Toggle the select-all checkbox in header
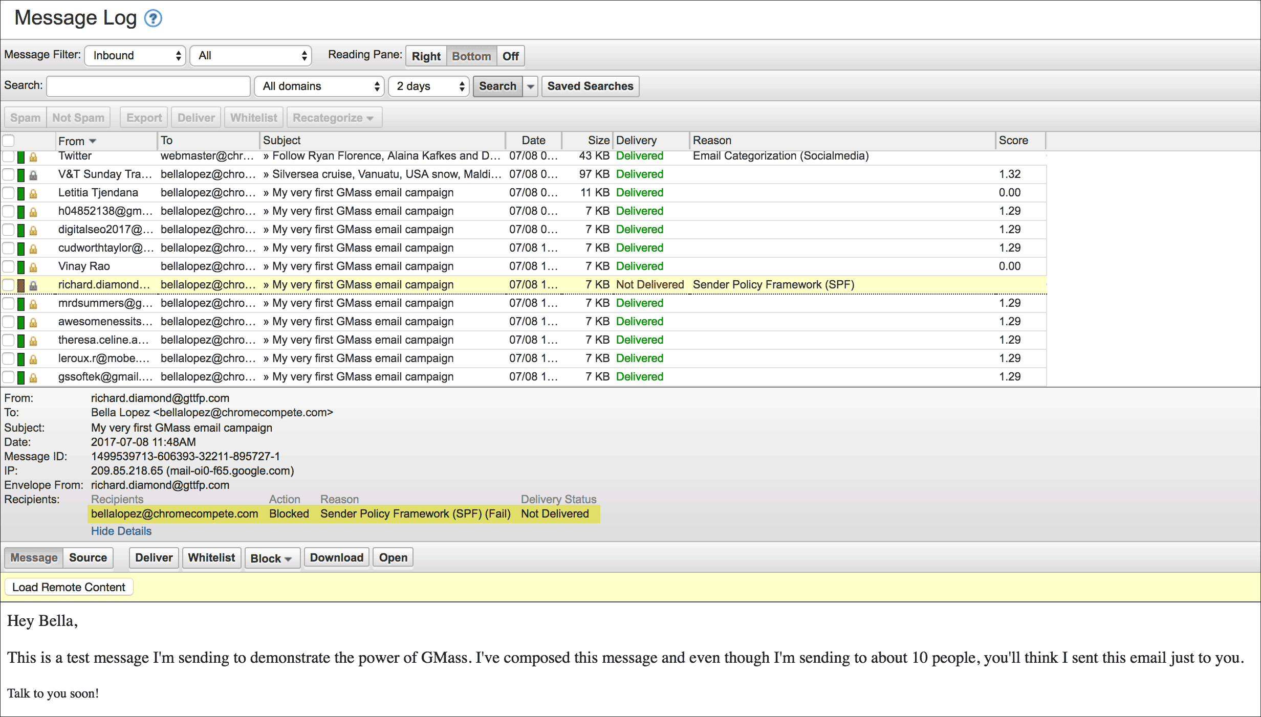The width and height of the screenshot is (1261, 717). click(x=8, y=141)
